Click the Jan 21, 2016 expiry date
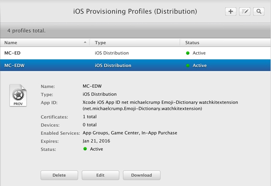Viewport: 271px width, 186px height. (x=96, y=141)
